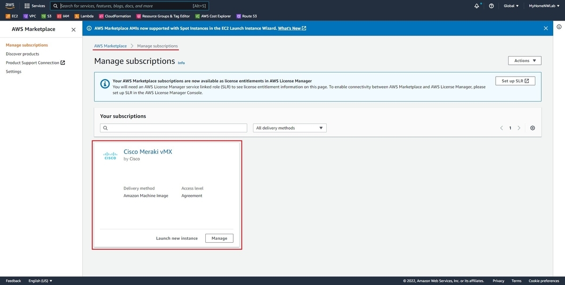This screenshot has width=565, height=285.
Task: Open the notifications bell icon
Action: point(477,6)
